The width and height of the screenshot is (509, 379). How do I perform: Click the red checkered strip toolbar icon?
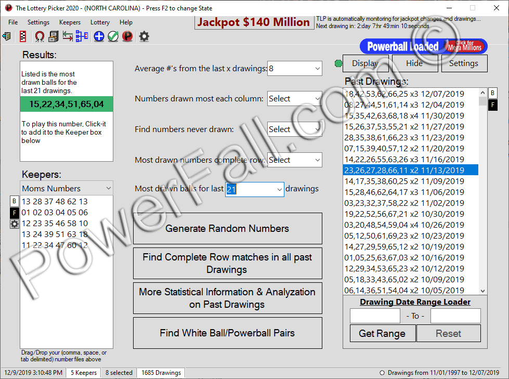pyautogui.click(x=23, y=36)
